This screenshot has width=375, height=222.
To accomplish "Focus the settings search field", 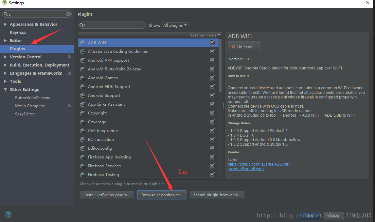I will [37, 14].
